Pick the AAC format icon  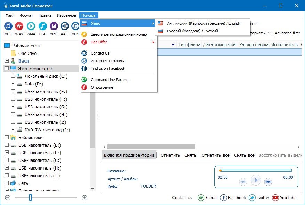(x=65, y=26)
